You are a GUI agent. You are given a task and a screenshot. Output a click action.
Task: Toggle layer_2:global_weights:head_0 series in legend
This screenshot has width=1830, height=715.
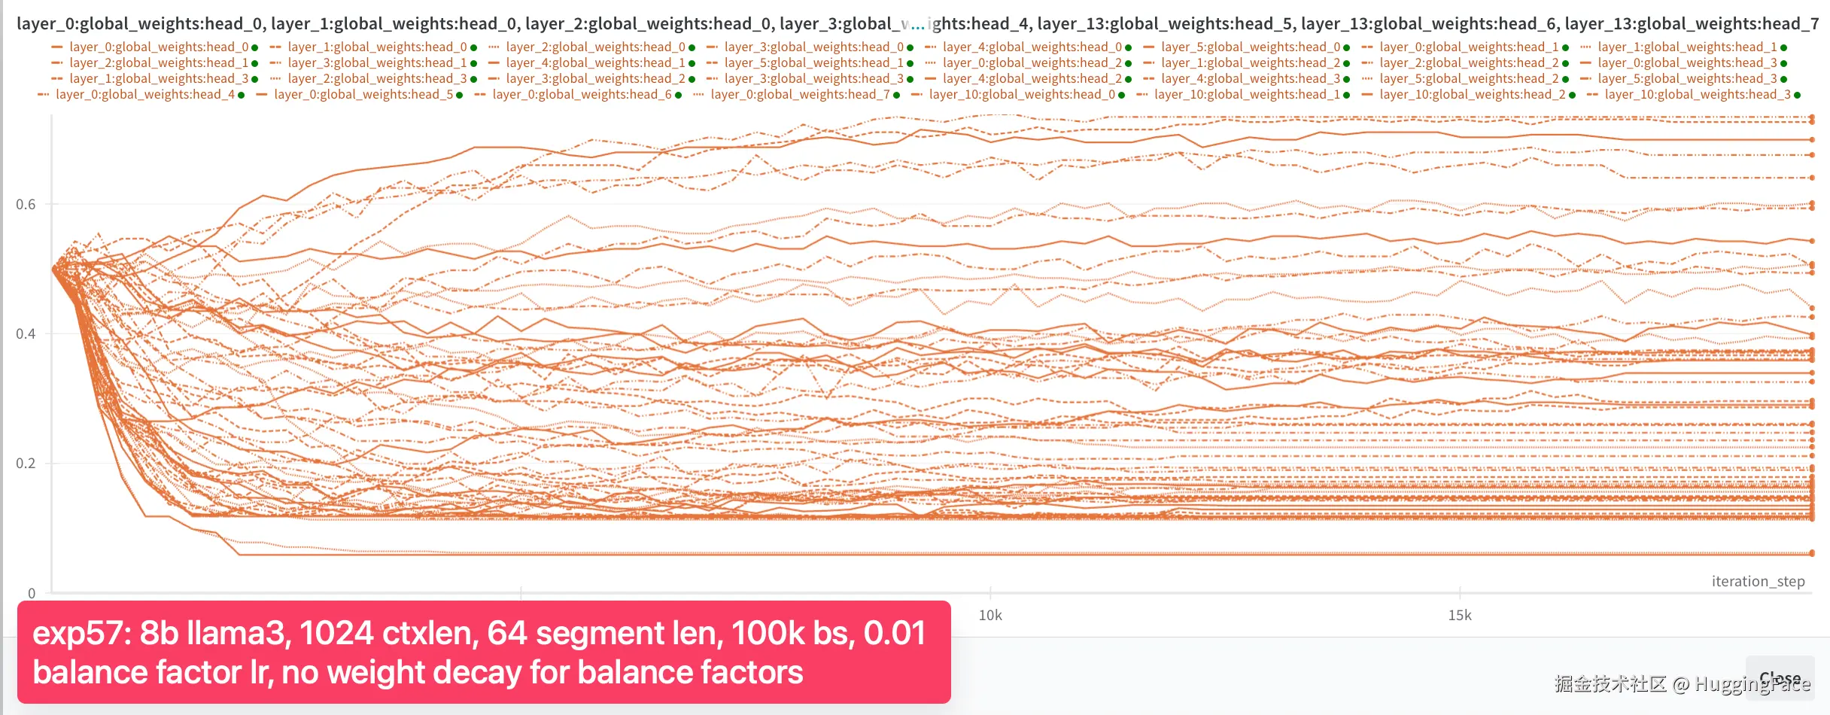pyautogui.click(x=594, y=47)
